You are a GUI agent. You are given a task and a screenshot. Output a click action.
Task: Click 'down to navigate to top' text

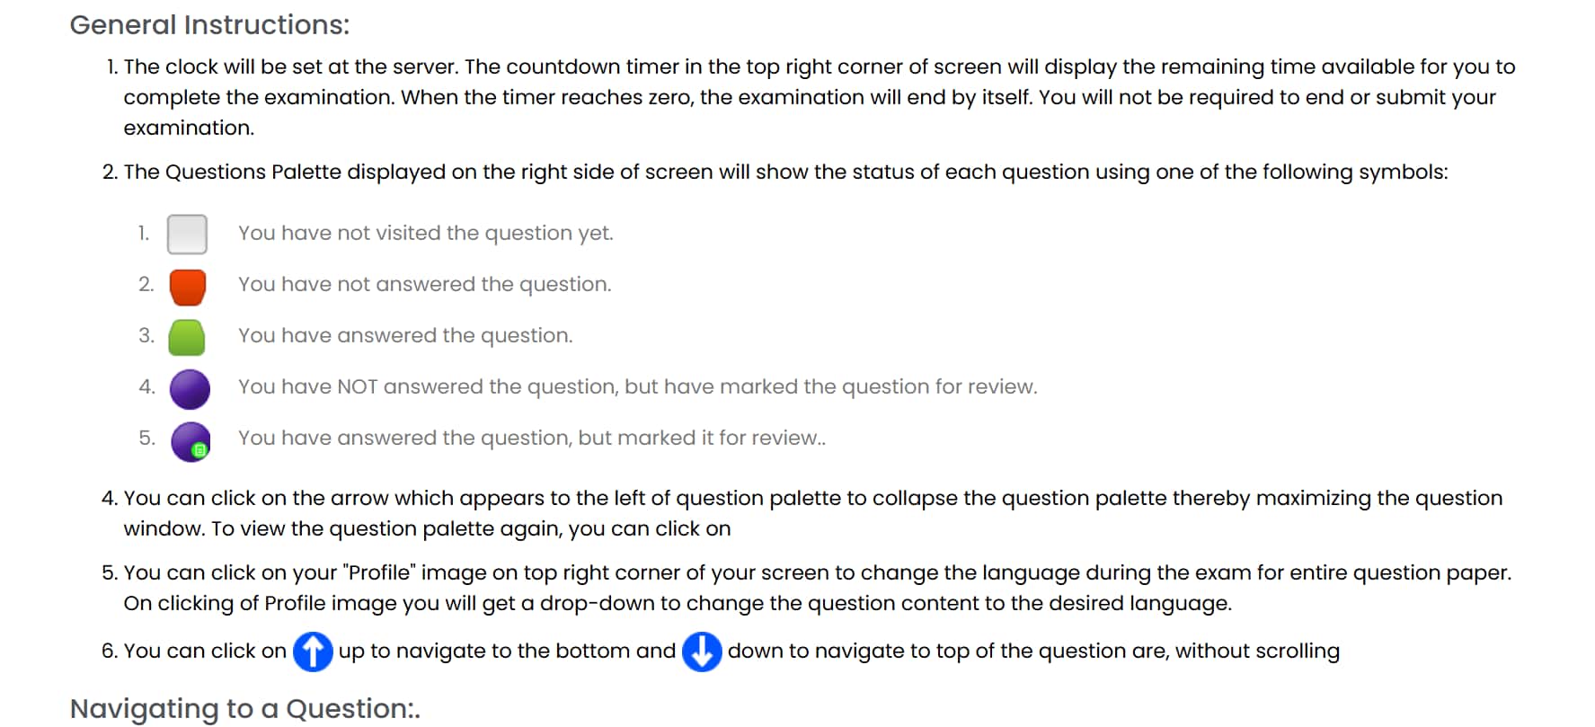pyautogui.click(x=1033, y=652)
